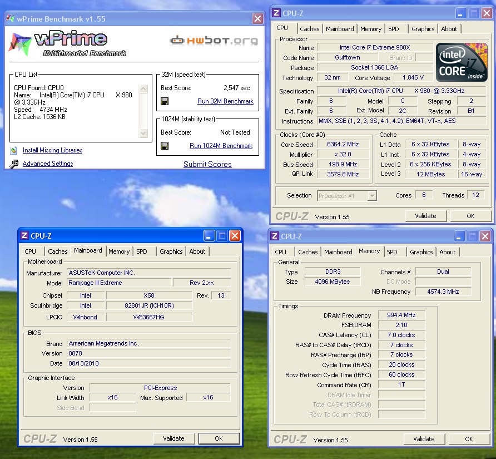Viewport: 496px width, 459px height.
Task: Close the CPU-Z Mainboard window
Action: 235,235
